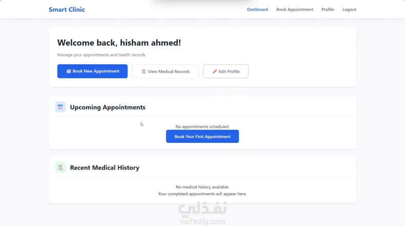Click the pencil icon in Edit Profile
The image size is (405, 226).
(215, 72)
